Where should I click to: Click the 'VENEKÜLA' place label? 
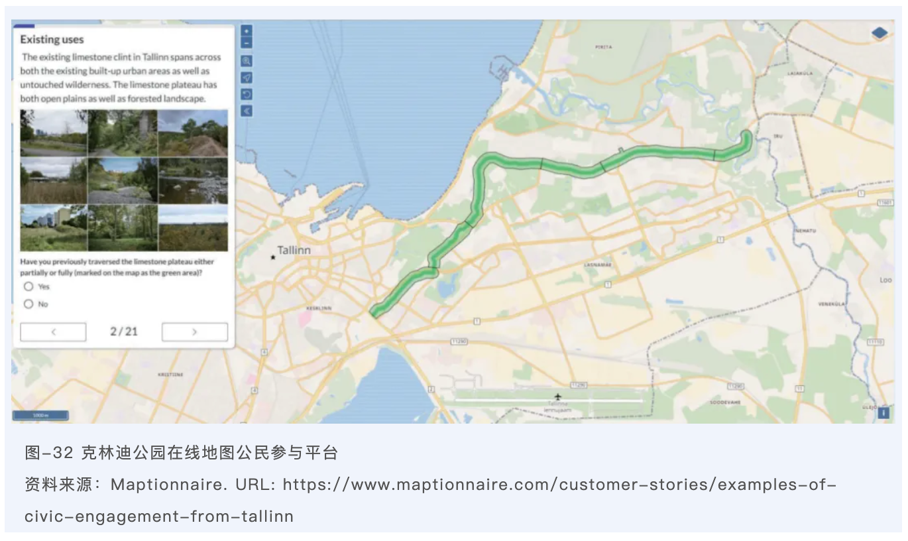(x=831, y=304)
